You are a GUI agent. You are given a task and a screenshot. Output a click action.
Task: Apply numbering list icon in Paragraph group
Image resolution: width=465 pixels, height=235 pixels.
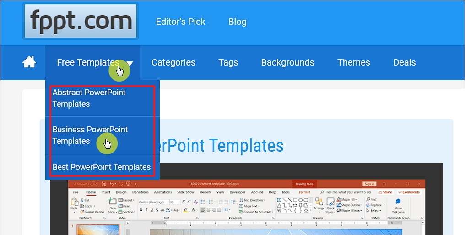211,202
